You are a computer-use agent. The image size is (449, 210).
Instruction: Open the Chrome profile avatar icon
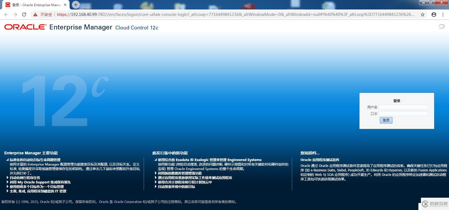[434, 15]
